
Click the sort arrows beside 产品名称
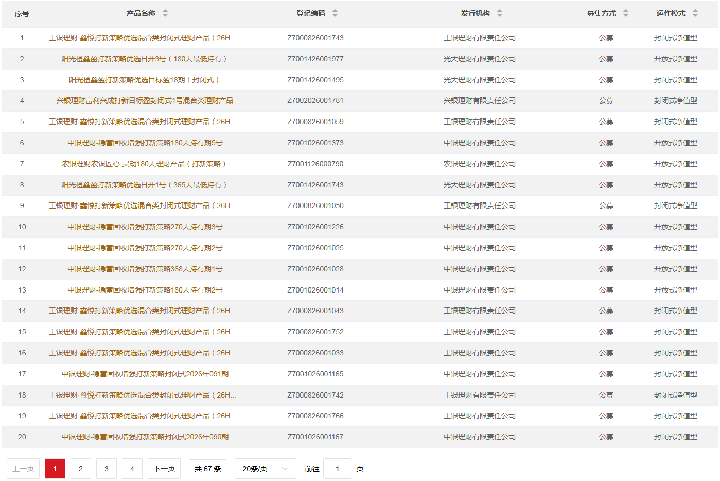(165, 13)
